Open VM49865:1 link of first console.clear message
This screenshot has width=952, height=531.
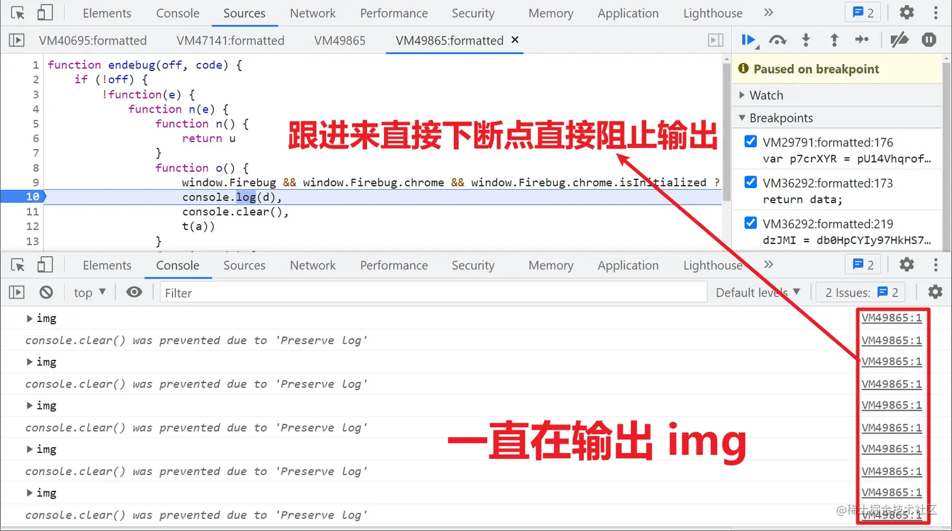coord(892,340)
